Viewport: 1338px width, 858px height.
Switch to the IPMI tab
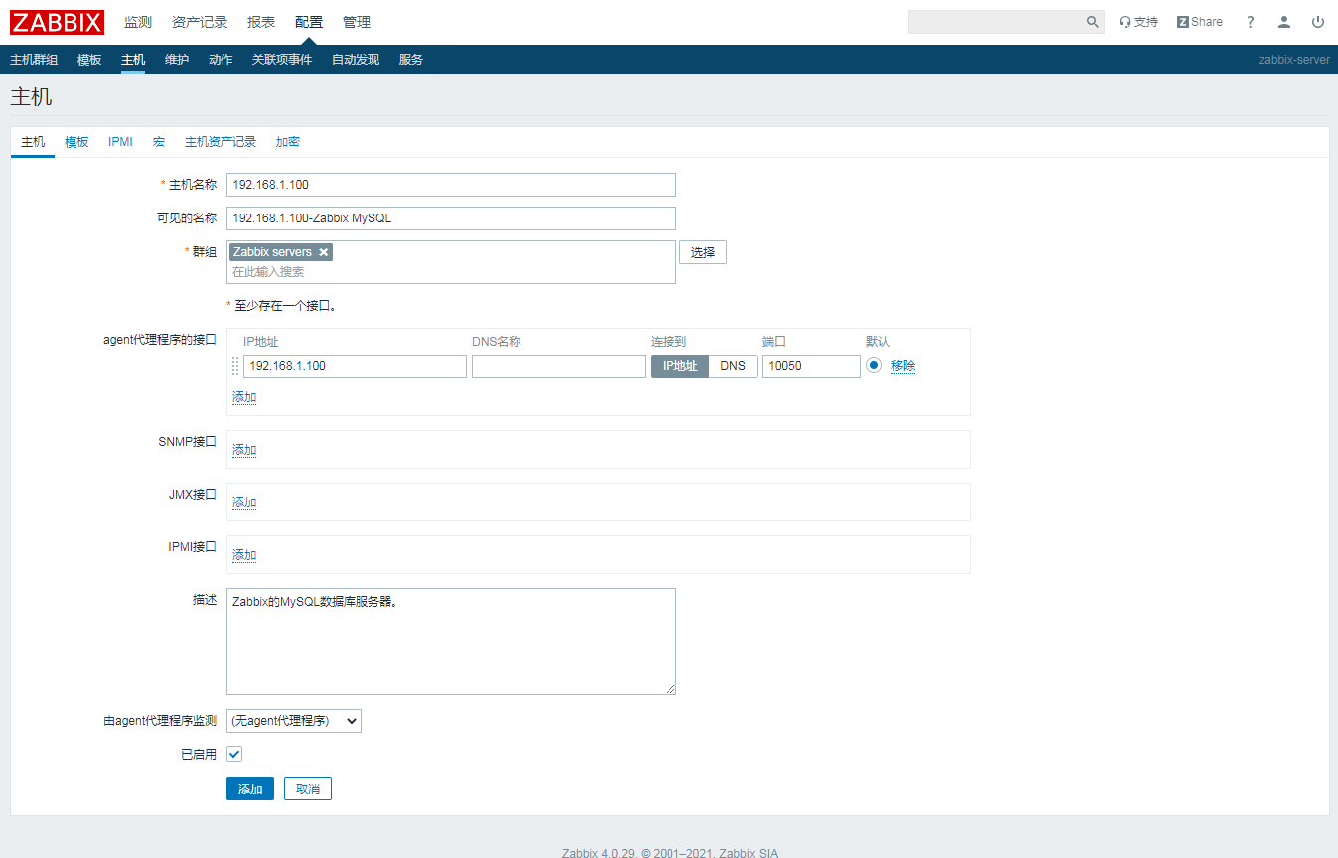pyautogui.click(x=120, y=142)
